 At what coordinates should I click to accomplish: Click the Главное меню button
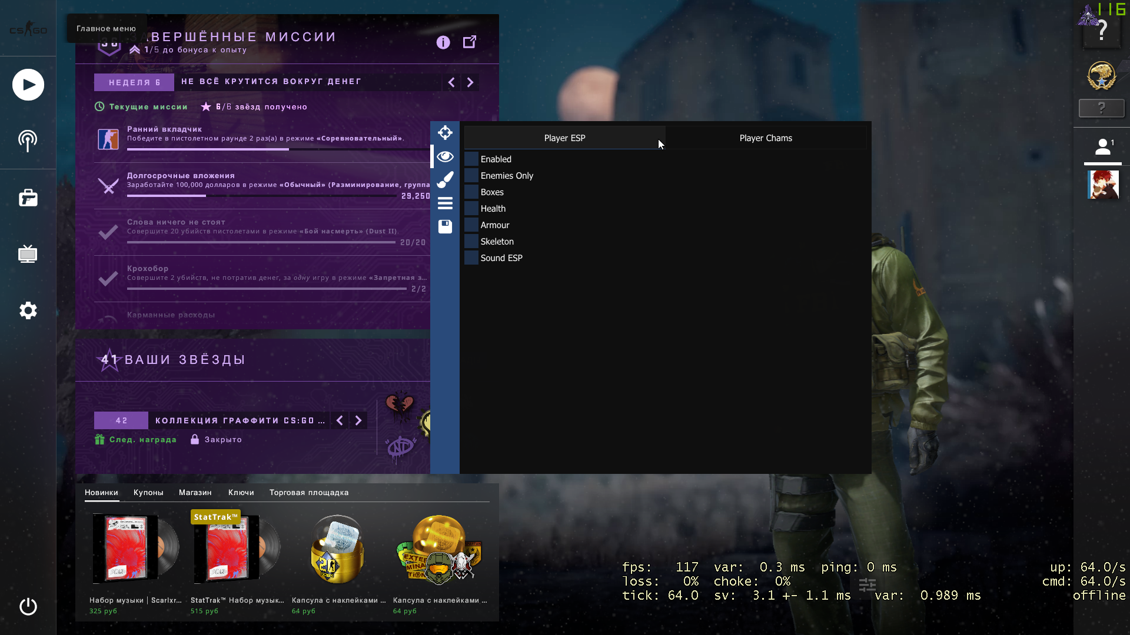click(106, 28)
